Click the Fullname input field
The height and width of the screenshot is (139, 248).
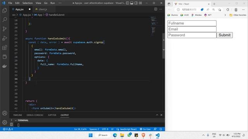click(192, 23)
